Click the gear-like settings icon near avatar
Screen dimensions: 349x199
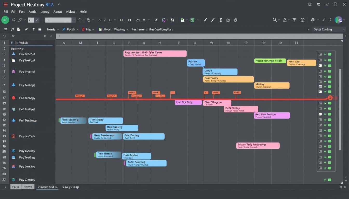313,20
